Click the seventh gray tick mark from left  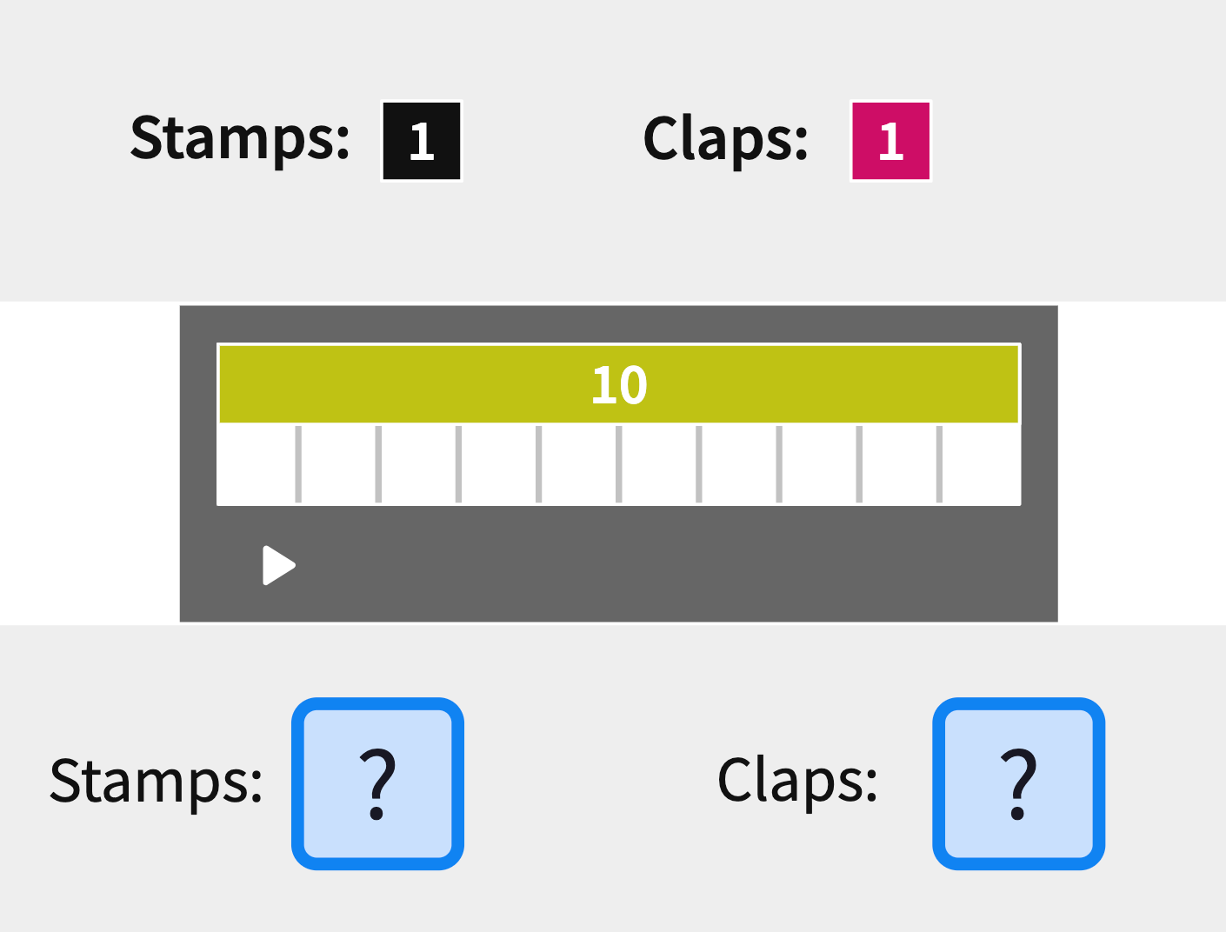click(779, 463)
